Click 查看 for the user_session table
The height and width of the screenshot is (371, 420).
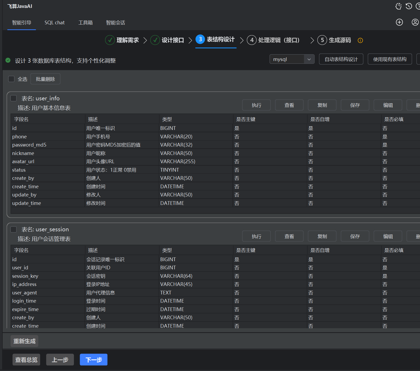(x=289, y=236)
